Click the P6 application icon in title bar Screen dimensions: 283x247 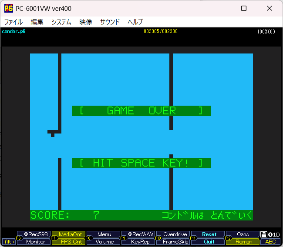(8, 9)
